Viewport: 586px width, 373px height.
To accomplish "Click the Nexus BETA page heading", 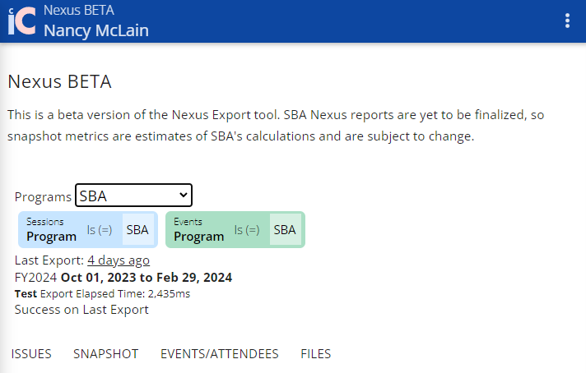I will click(x=59, y=82).
